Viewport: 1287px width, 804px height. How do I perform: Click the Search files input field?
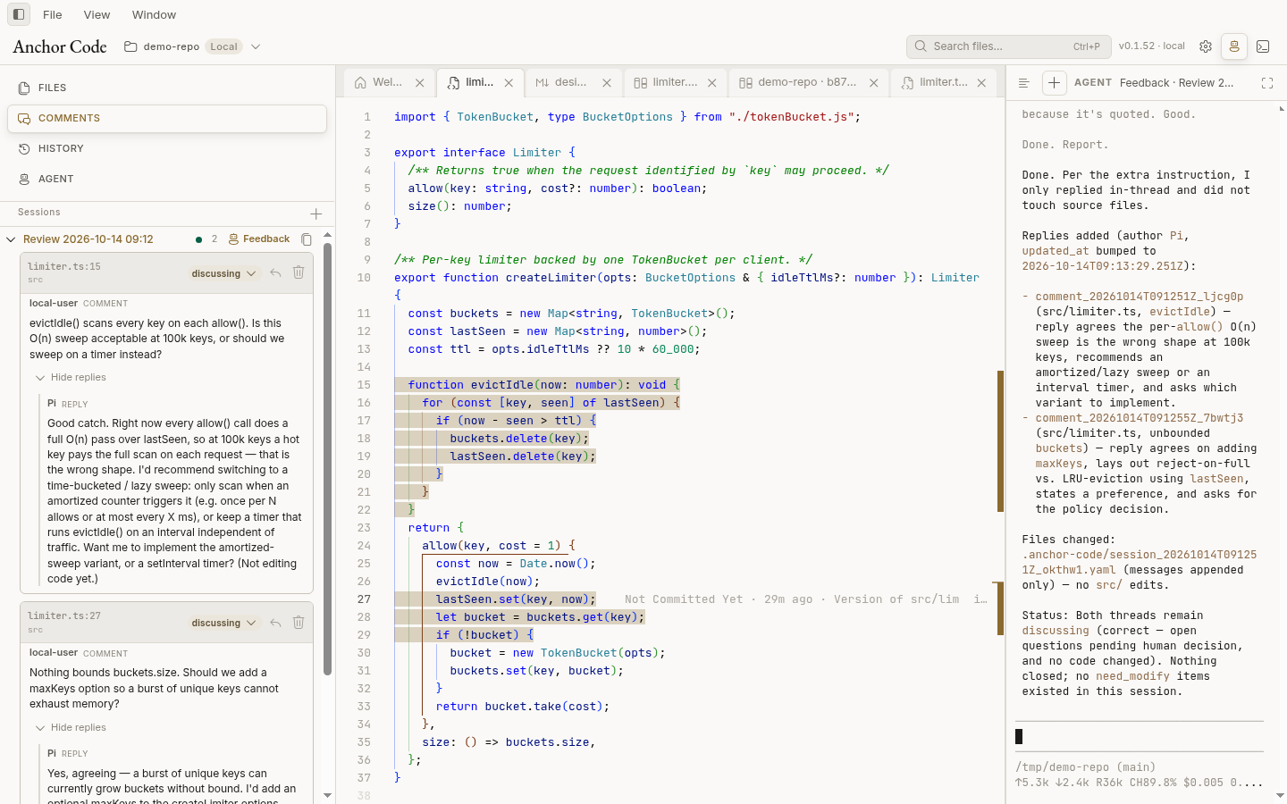(1008, 46)
